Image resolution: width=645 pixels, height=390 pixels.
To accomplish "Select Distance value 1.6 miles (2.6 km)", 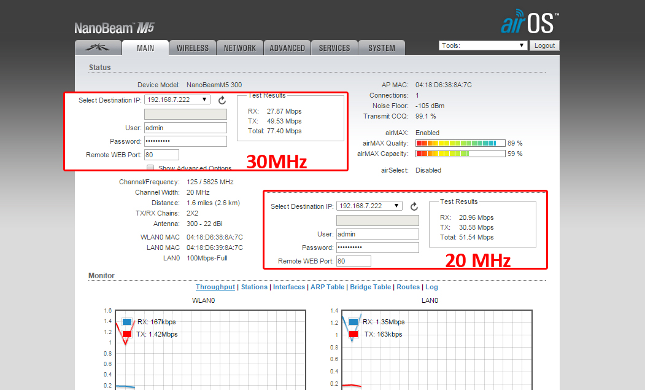I will tap(213, 203).
